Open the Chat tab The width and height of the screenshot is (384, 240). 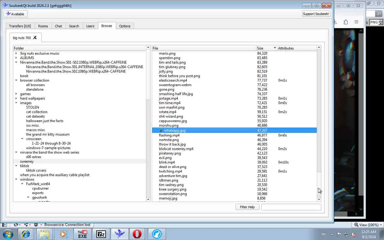(58, 26)
